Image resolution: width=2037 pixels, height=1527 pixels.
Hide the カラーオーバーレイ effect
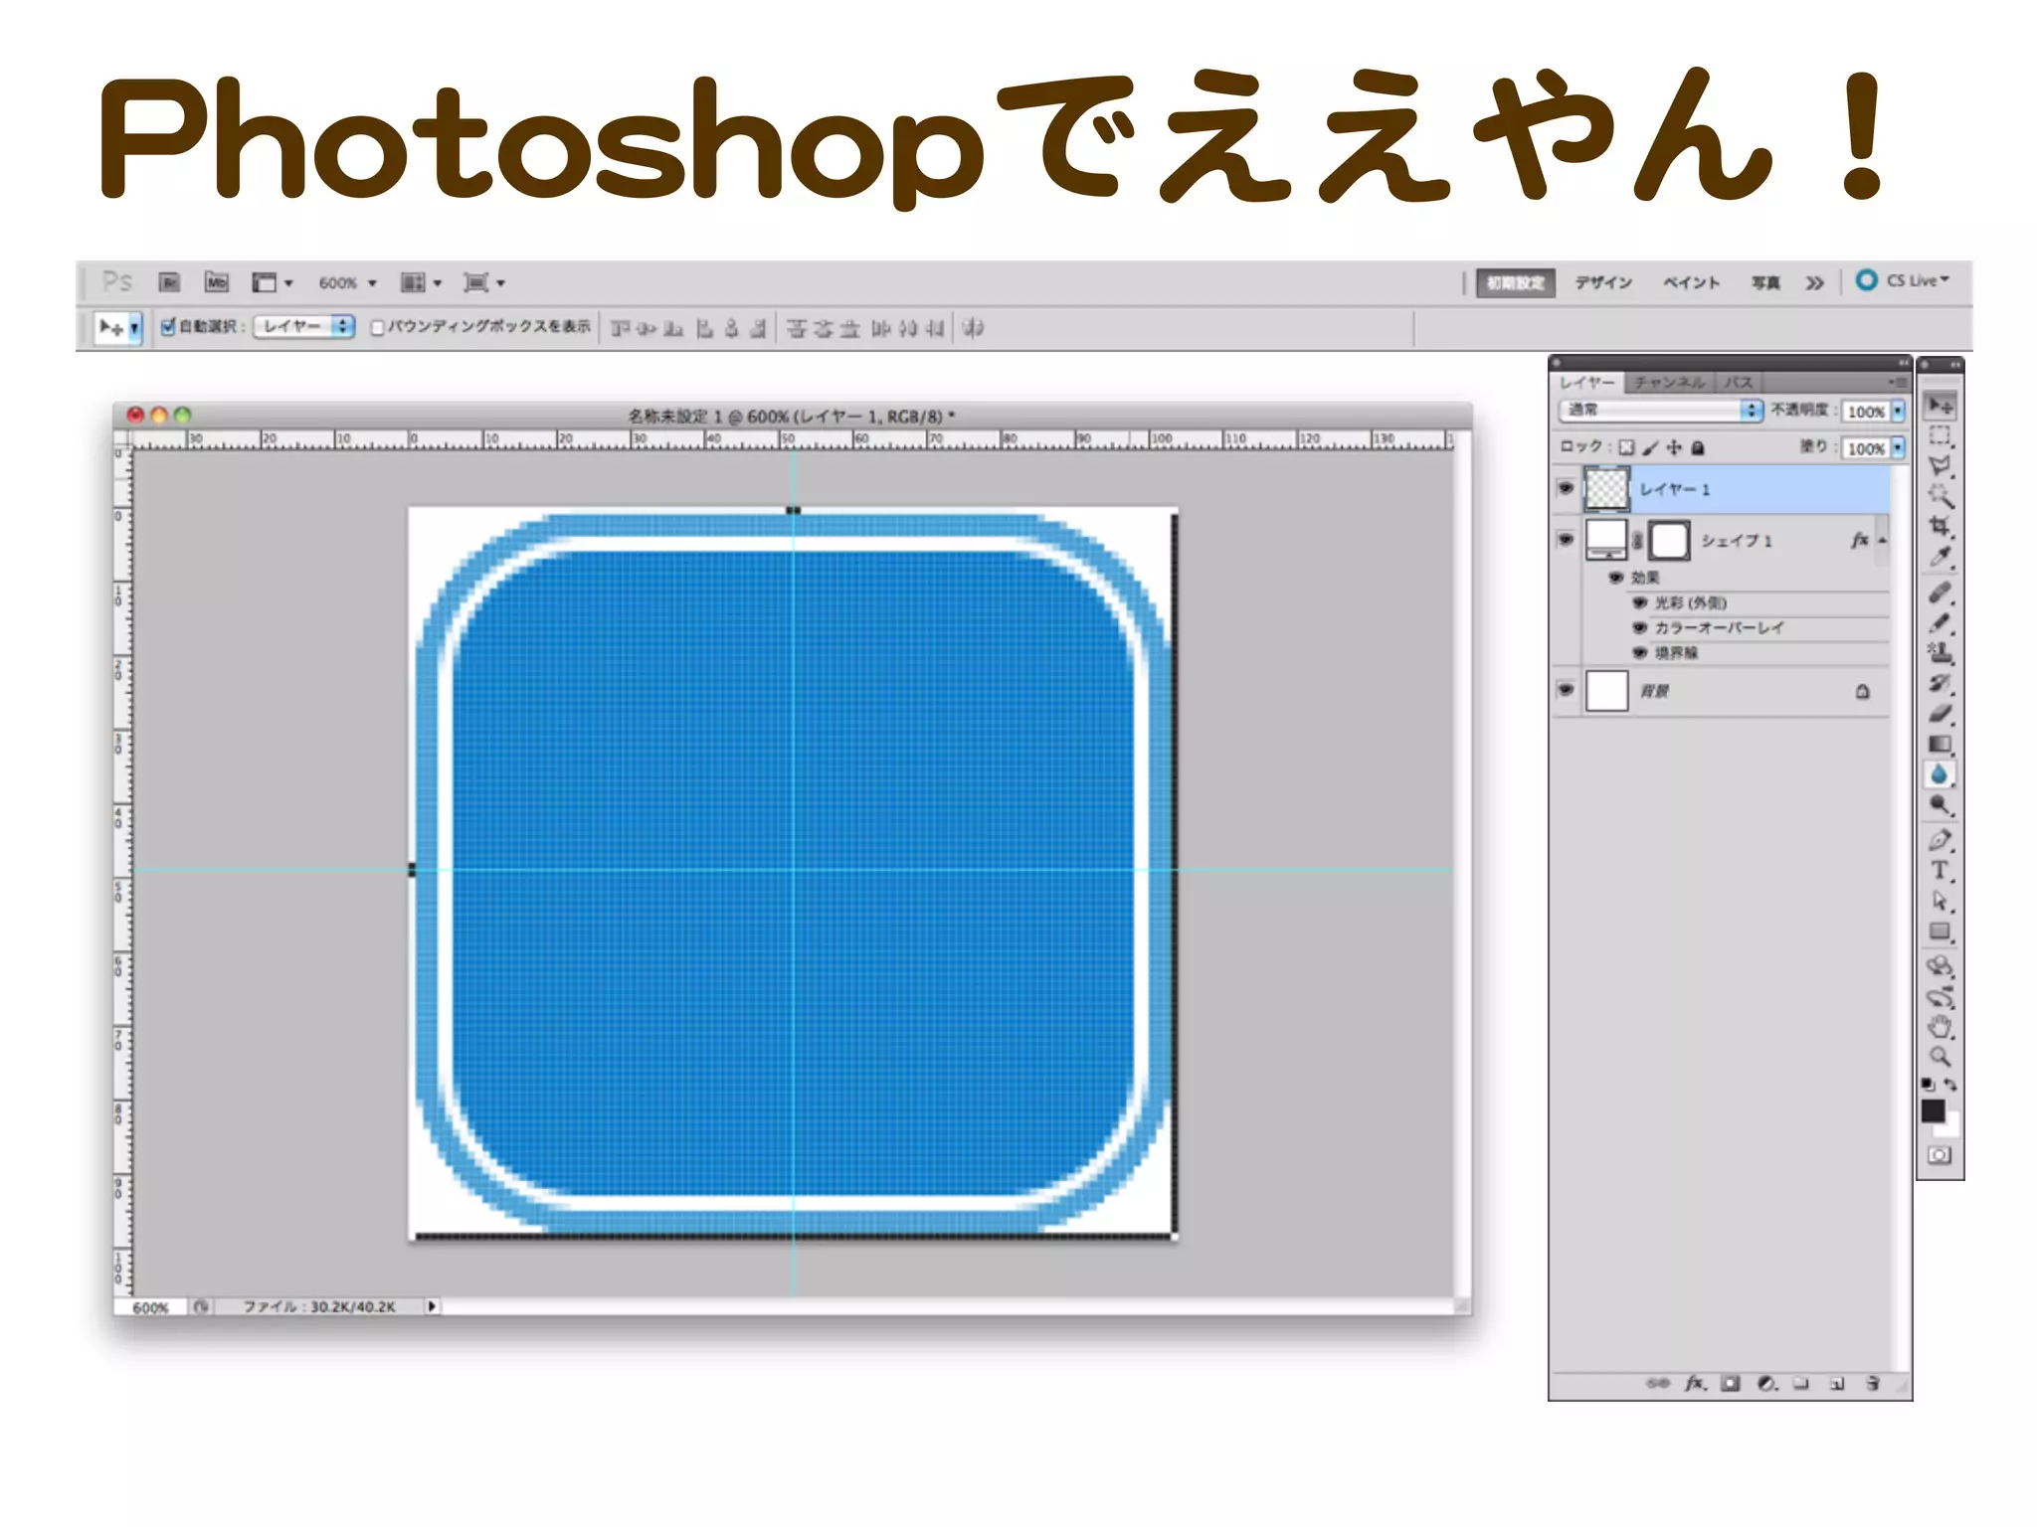tap(1639, 627)
